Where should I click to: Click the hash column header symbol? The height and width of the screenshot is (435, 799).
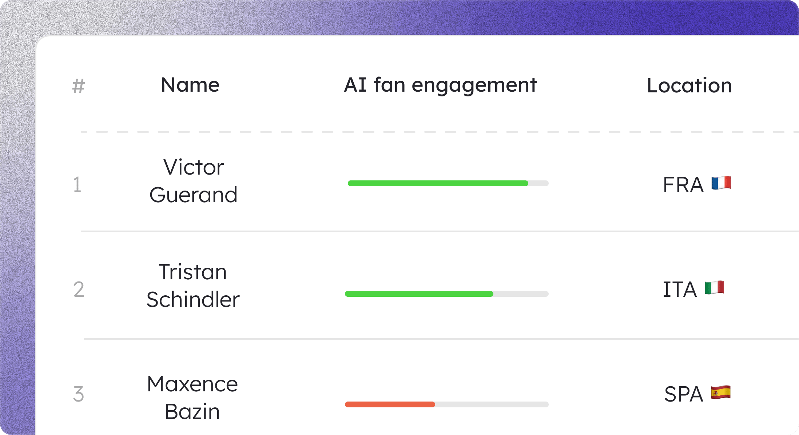[78, 86]
